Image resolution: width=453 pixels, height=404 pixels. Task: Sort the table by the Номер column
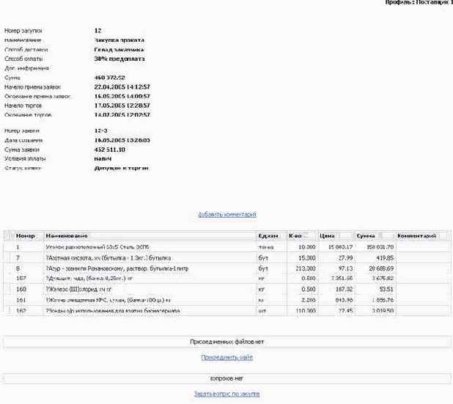point(26,236)
